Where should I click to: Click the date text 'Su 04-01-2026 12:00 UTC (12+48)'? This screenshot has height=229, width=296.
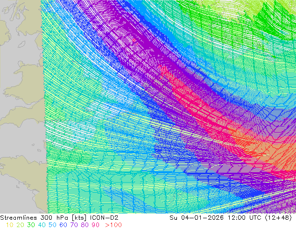point(231,218)
